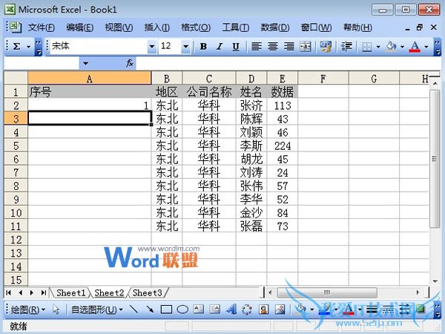This screenshot has height=334, width=445.
Task: Click the AutoSum sigma icon
Action: (x=17, y=46)
